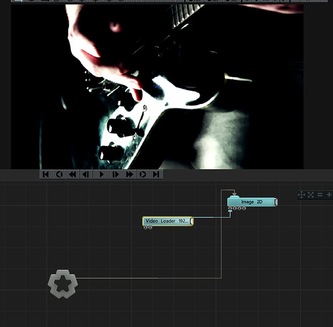Click the Image 2D node output connector
The height and width of the screenshot is (327, 333).
point(276,202)
